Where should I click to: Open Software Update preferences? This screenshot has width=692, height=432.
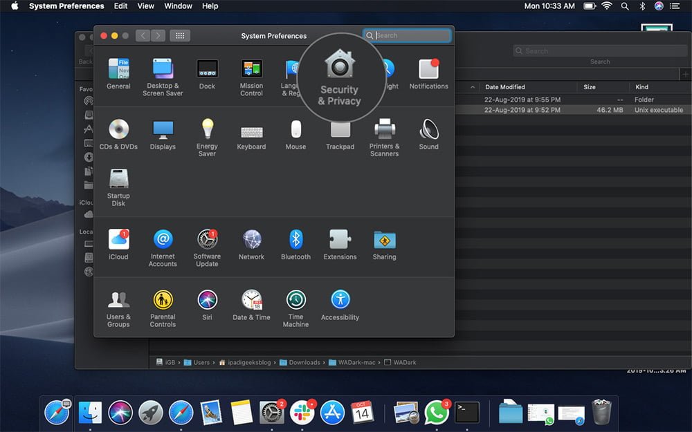207,247
